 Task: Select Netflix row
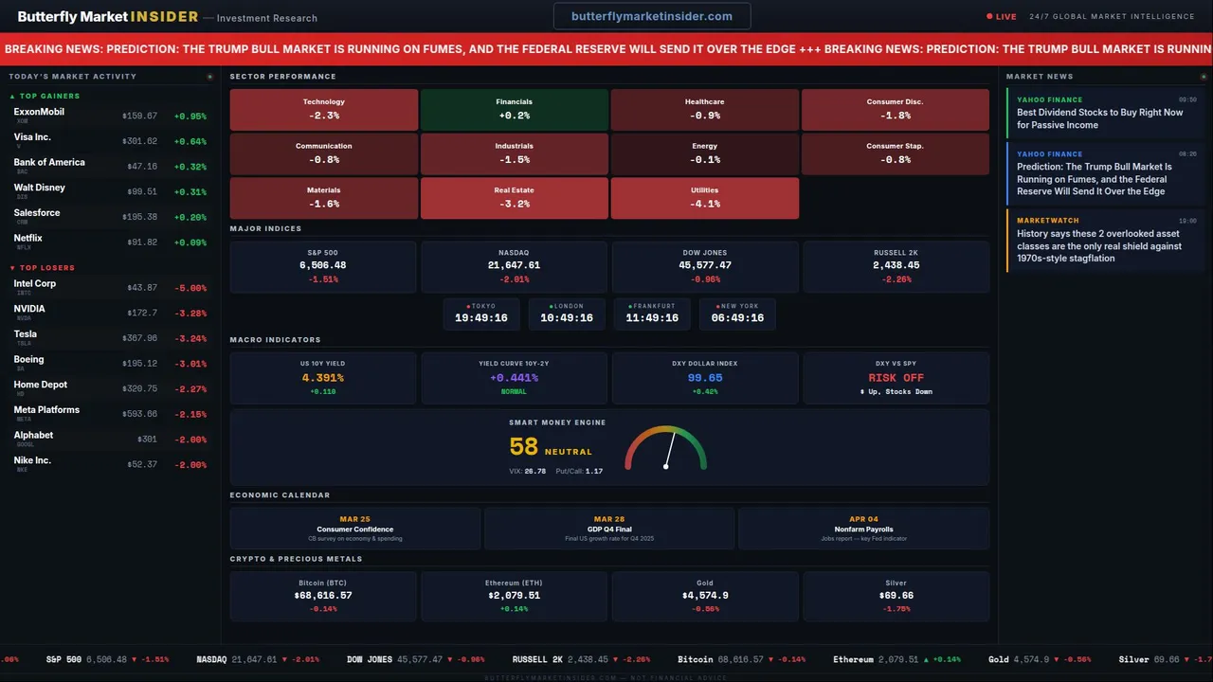pos(110,242)
